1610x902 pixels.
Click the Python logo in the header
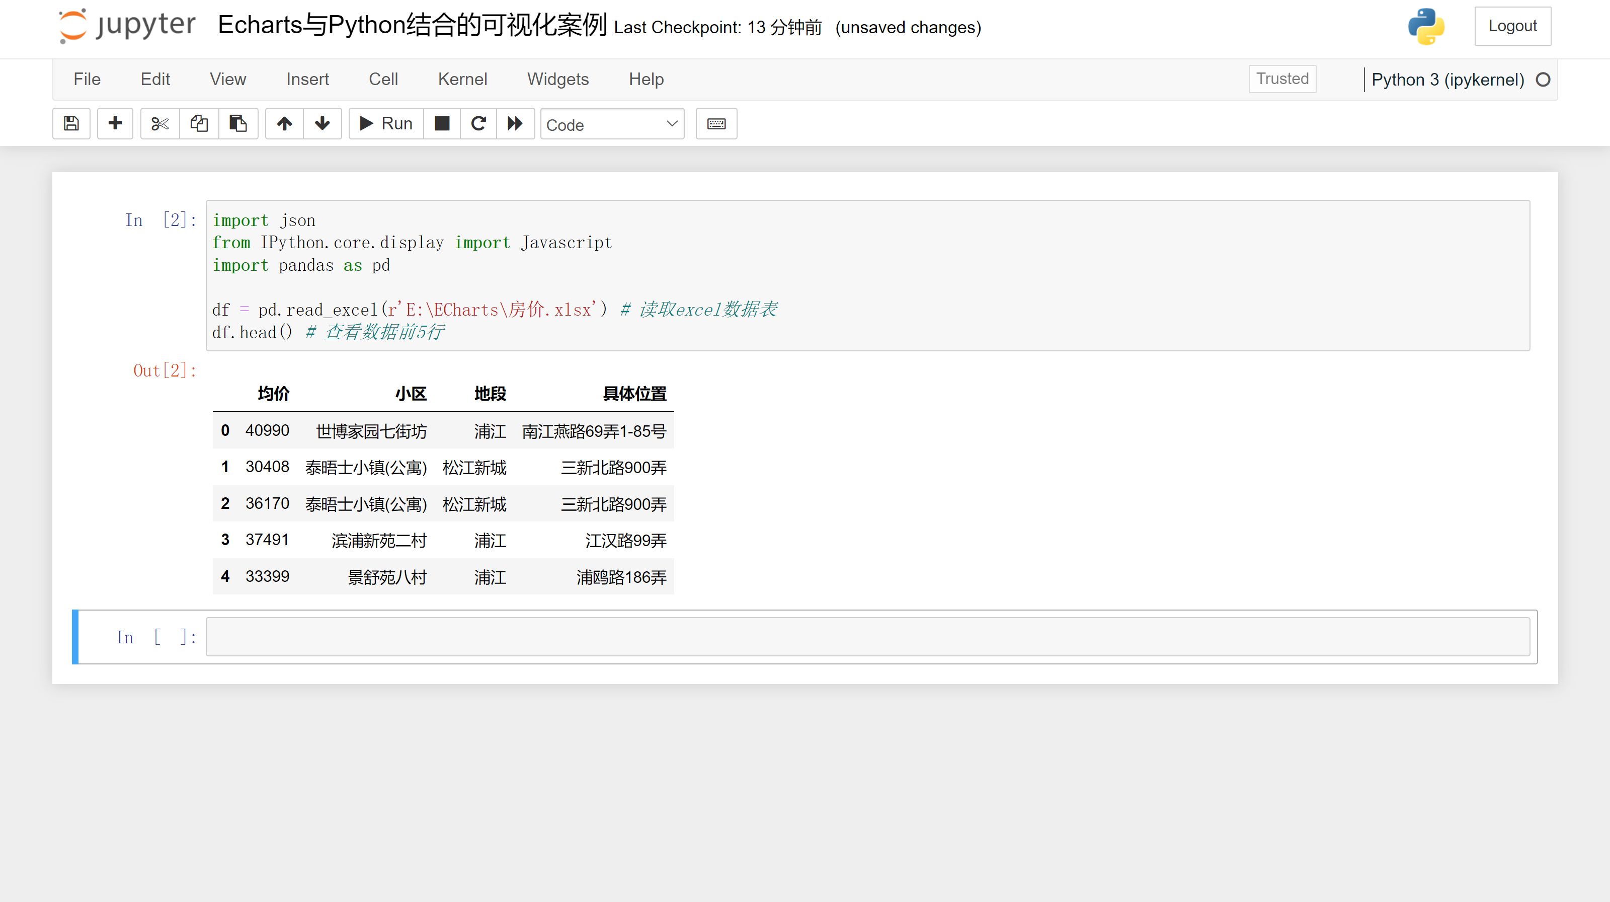[1427, 26]
